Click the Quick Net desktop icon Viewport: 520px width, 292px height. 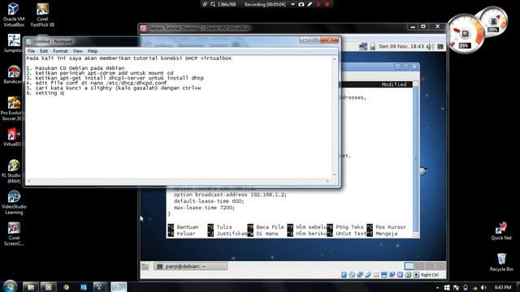[501, 231]
